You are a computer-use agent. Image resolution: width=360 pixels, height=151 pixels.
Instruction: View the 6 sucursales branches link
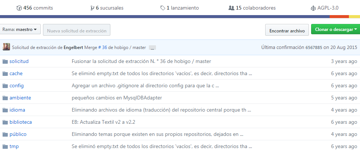coord(107,8)
